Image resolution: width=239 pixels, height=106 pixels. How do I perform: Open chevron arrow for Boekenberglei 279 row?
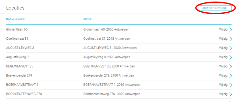tap(231, 76)
